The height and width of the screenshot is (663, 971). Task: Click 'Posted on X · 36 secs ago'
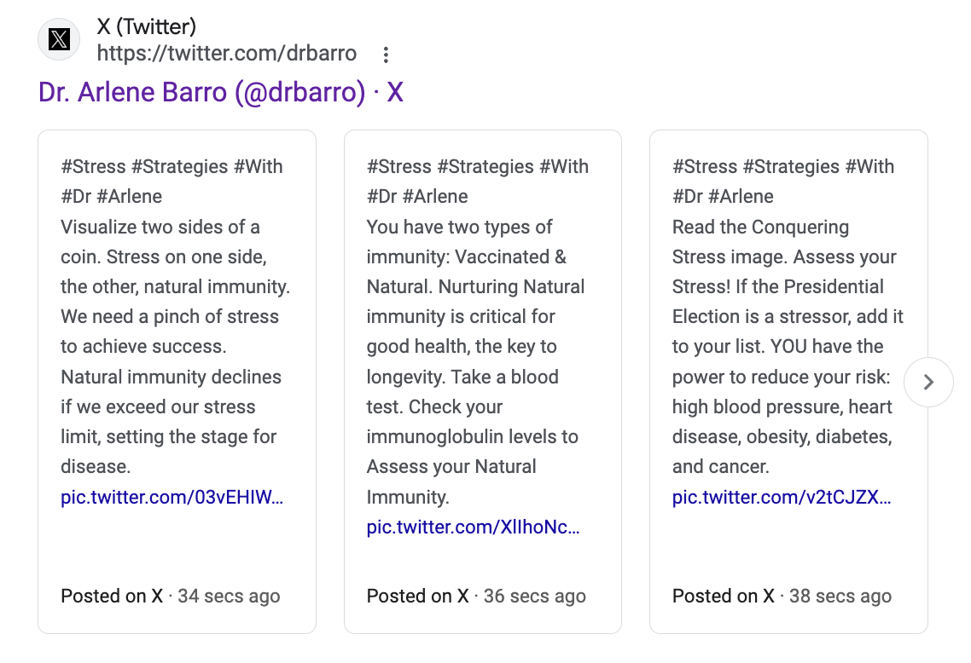click(476, 597)
